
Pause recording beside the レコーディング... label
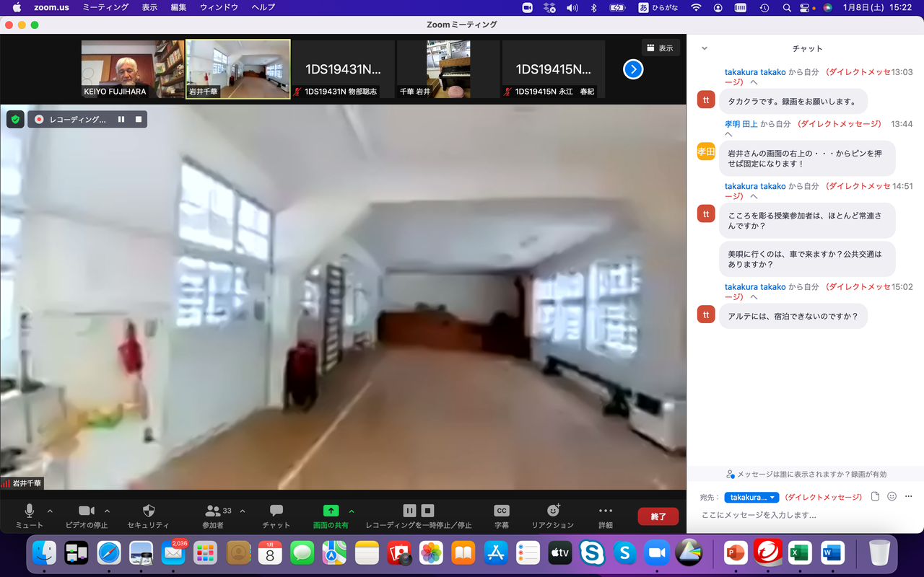pos(121,119)
